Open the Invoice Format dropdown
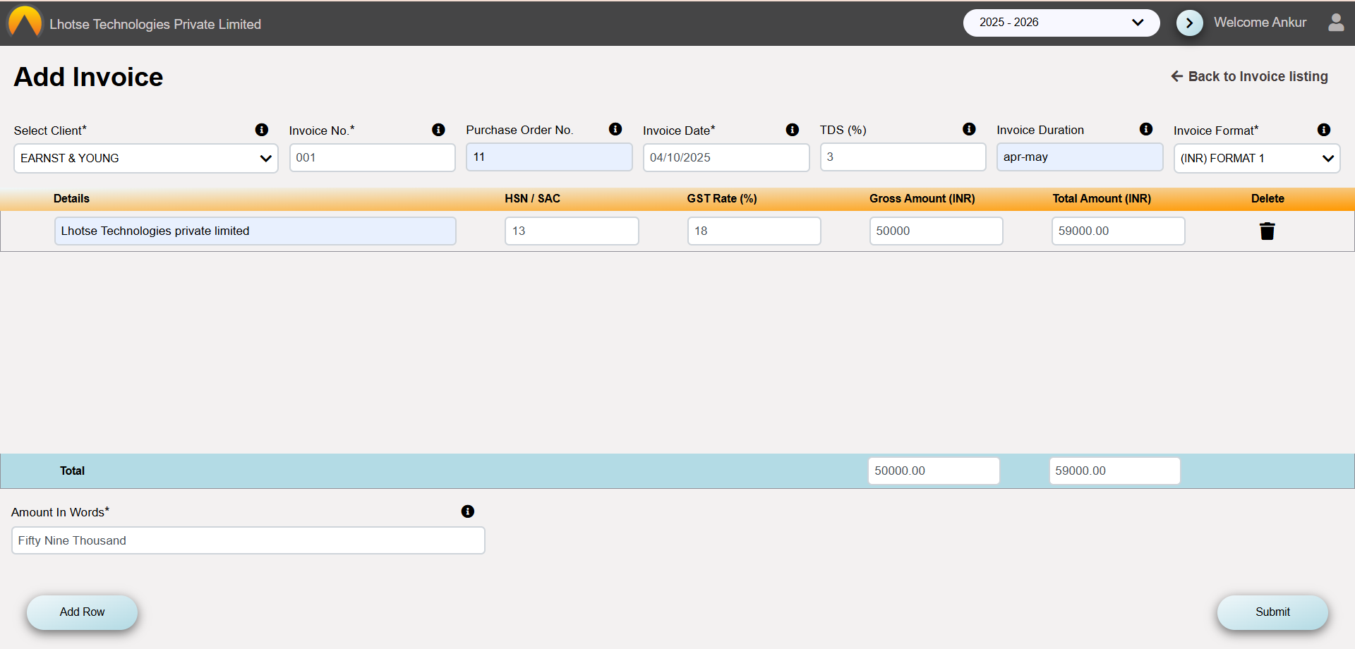 click(1257, 158)
